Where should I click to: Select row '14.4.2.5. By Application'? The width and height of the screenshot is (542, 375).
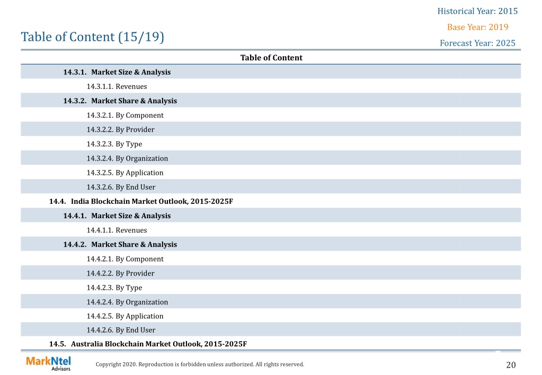click(x=271, y=316)
